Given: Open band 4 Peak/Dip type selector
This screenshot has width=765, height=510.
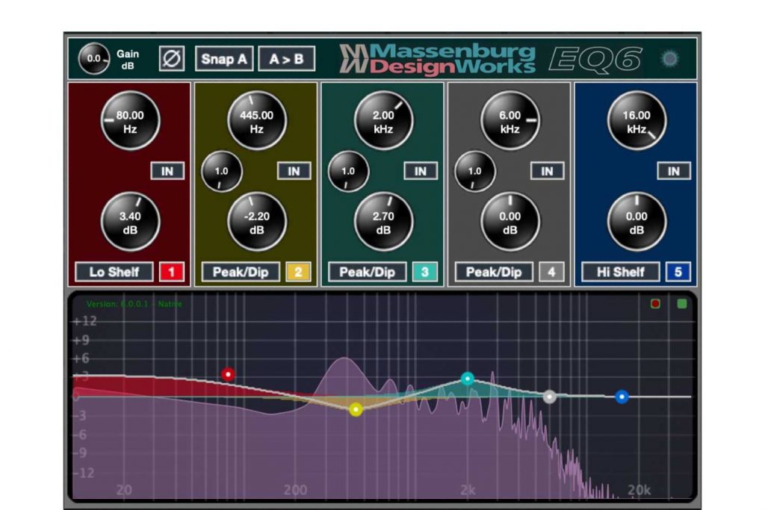Looking at the screenshot, I should coord(494,272).
